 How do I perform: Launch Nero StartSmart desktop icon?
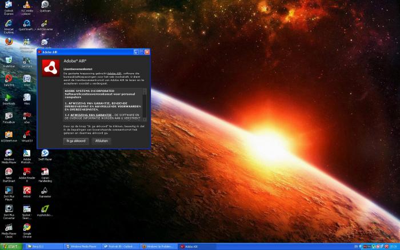[9, 175]
